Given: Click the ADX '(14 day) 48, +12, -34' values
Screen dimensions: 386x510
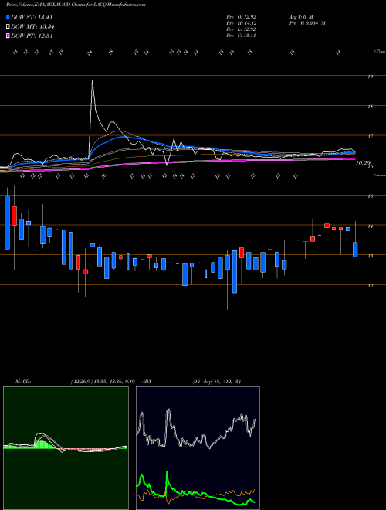Looking at the screenshot, I should pos(216,381).
